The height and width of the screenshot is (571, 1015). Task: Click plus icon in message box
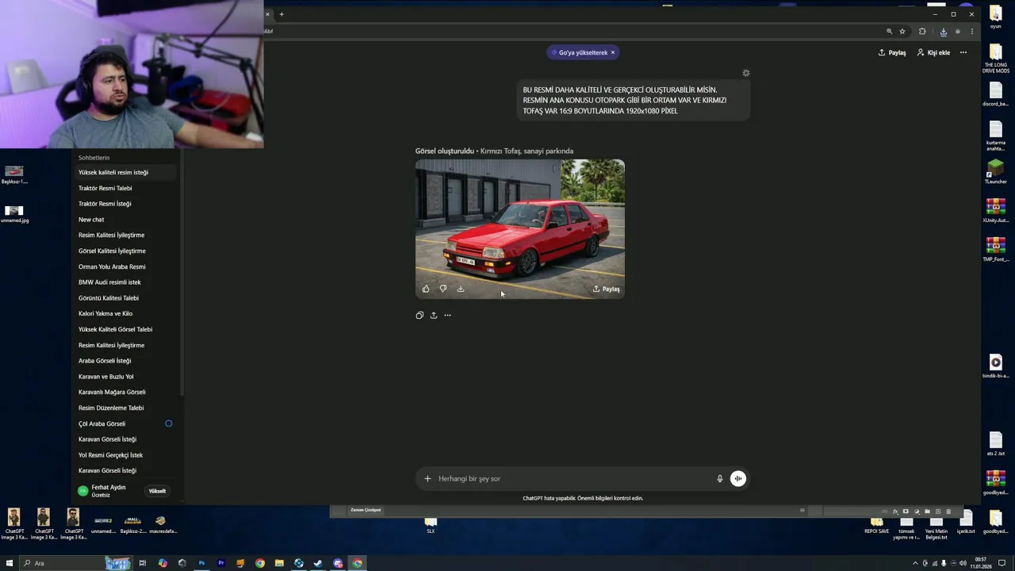pyautogui.click(x=427, y=478)
